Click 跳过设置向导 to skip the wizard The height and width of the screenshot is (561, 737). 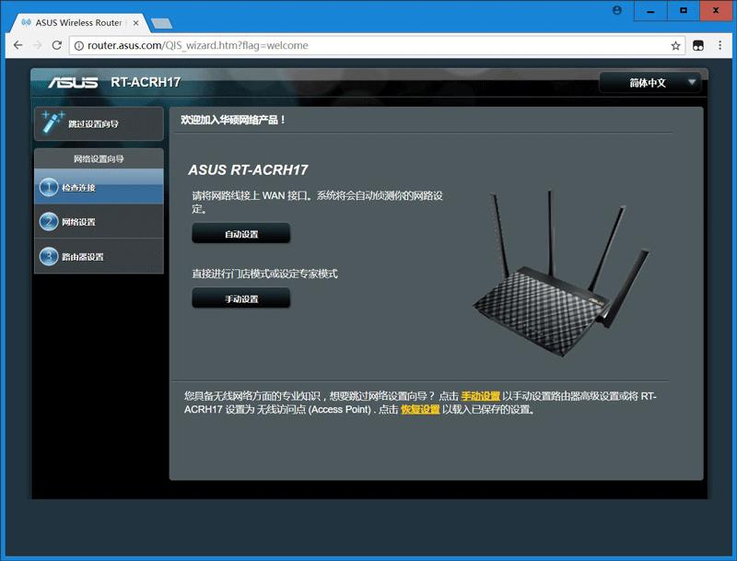(x=99, y=123)
